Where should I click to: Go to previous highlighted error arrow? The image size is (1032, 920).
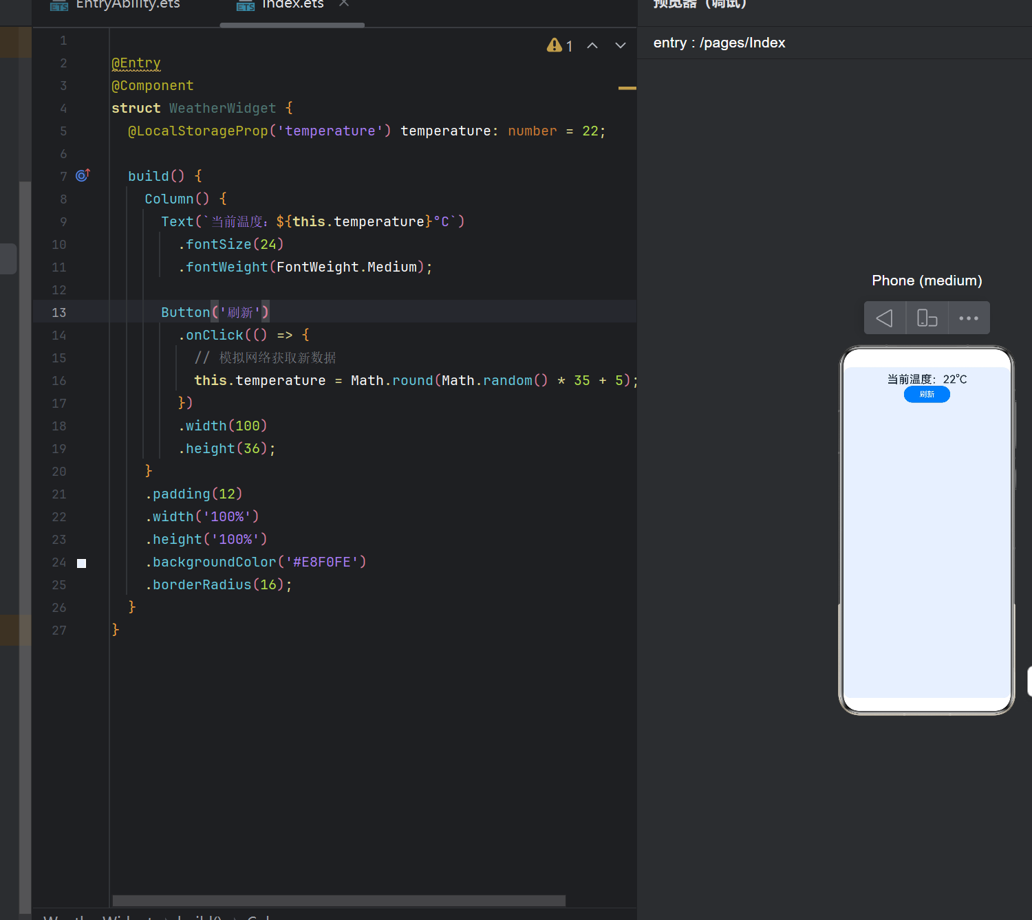592,45
